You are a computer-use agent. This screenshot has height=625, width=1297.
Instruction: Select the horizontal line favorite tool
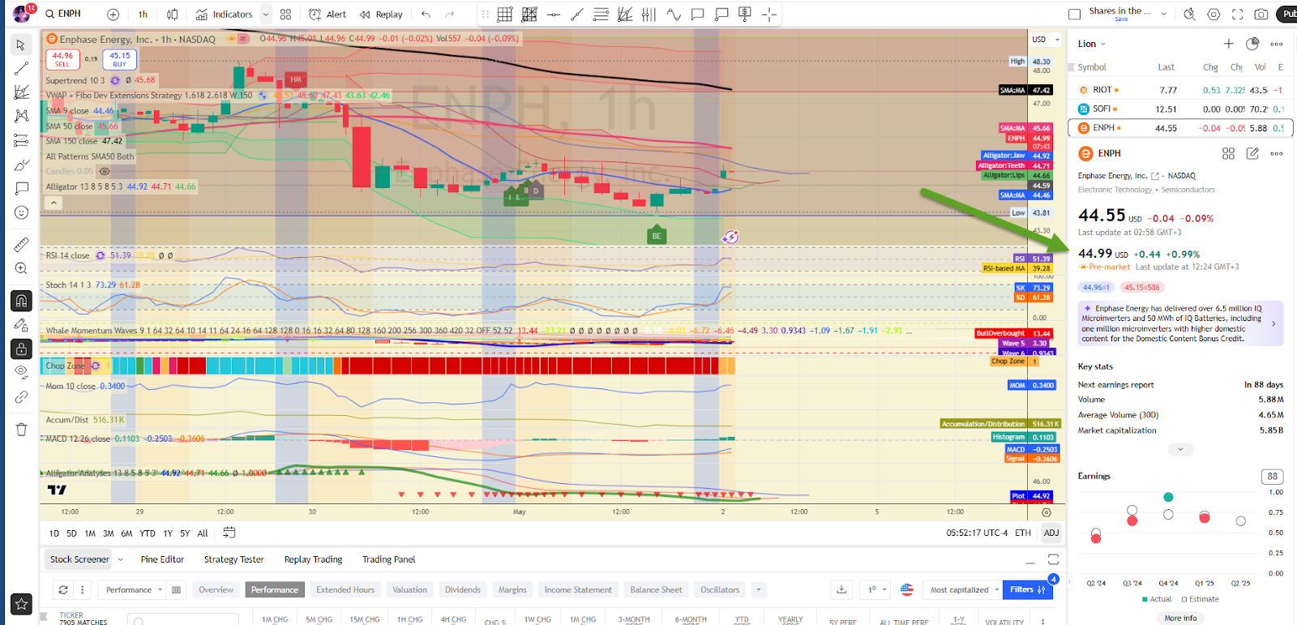click(x=553, y=15)
